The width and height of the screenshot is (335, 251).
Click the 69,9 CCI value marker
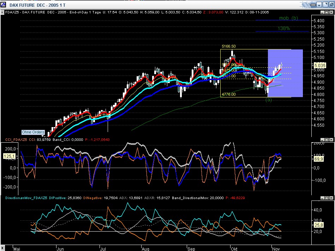click(318, 159)
